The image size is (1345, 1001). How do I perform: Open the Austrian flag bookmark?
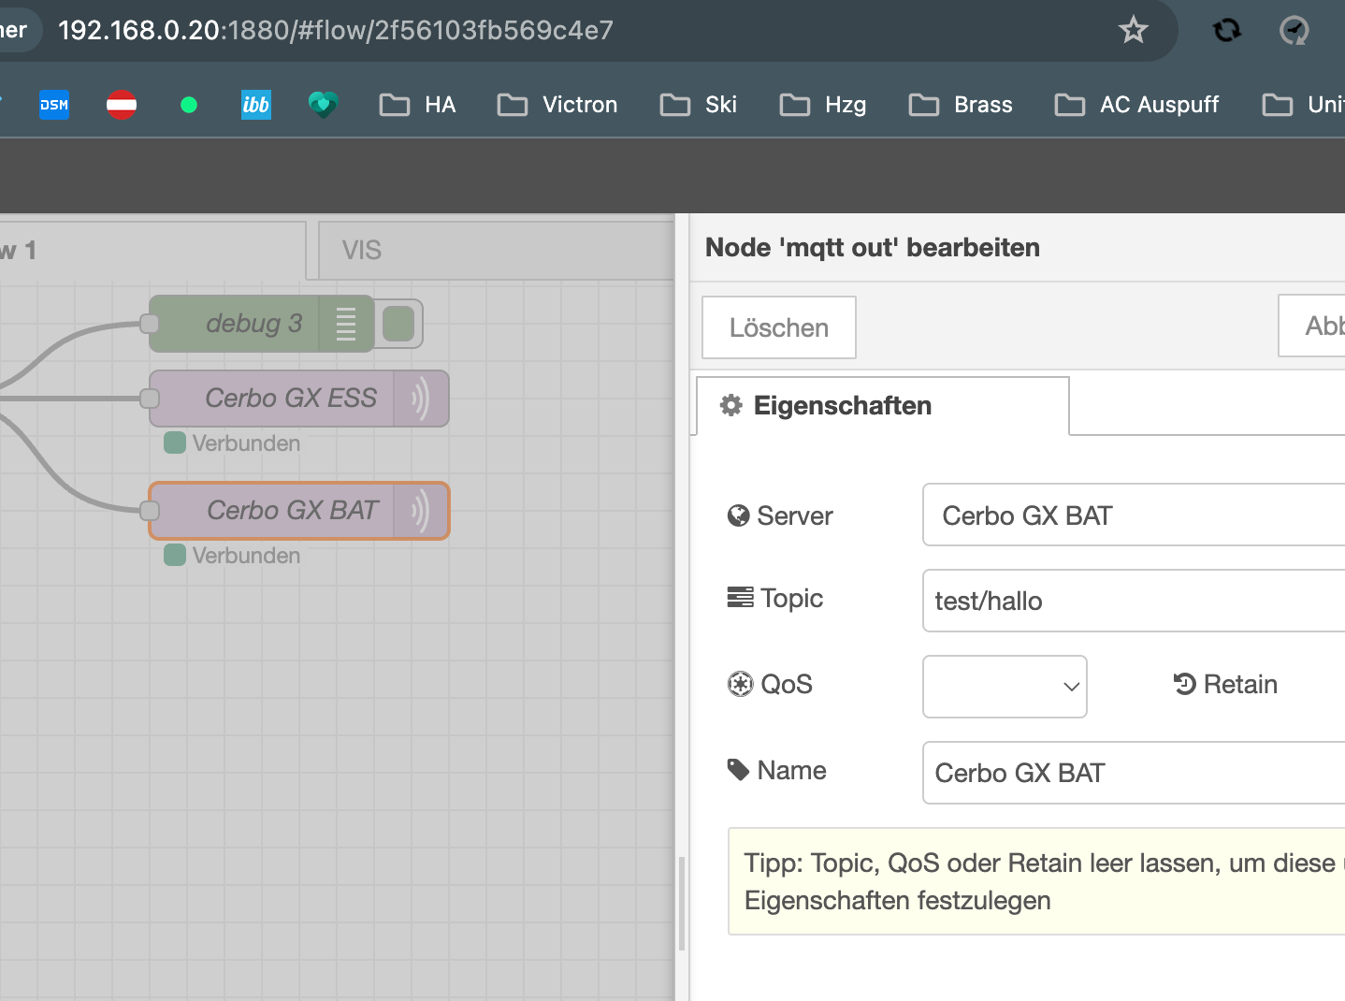click(122, 105)
